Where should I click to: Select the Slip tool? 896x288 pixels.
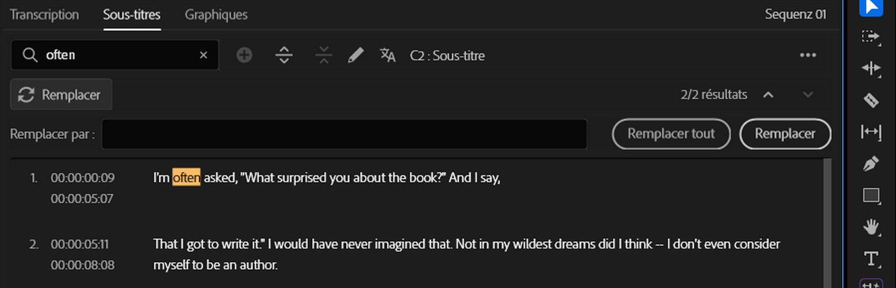[x=871, y=132]
